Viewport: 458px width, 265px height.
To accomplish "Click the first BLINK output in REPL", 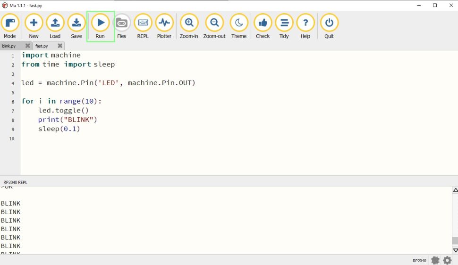I will (x=10, y=203).
